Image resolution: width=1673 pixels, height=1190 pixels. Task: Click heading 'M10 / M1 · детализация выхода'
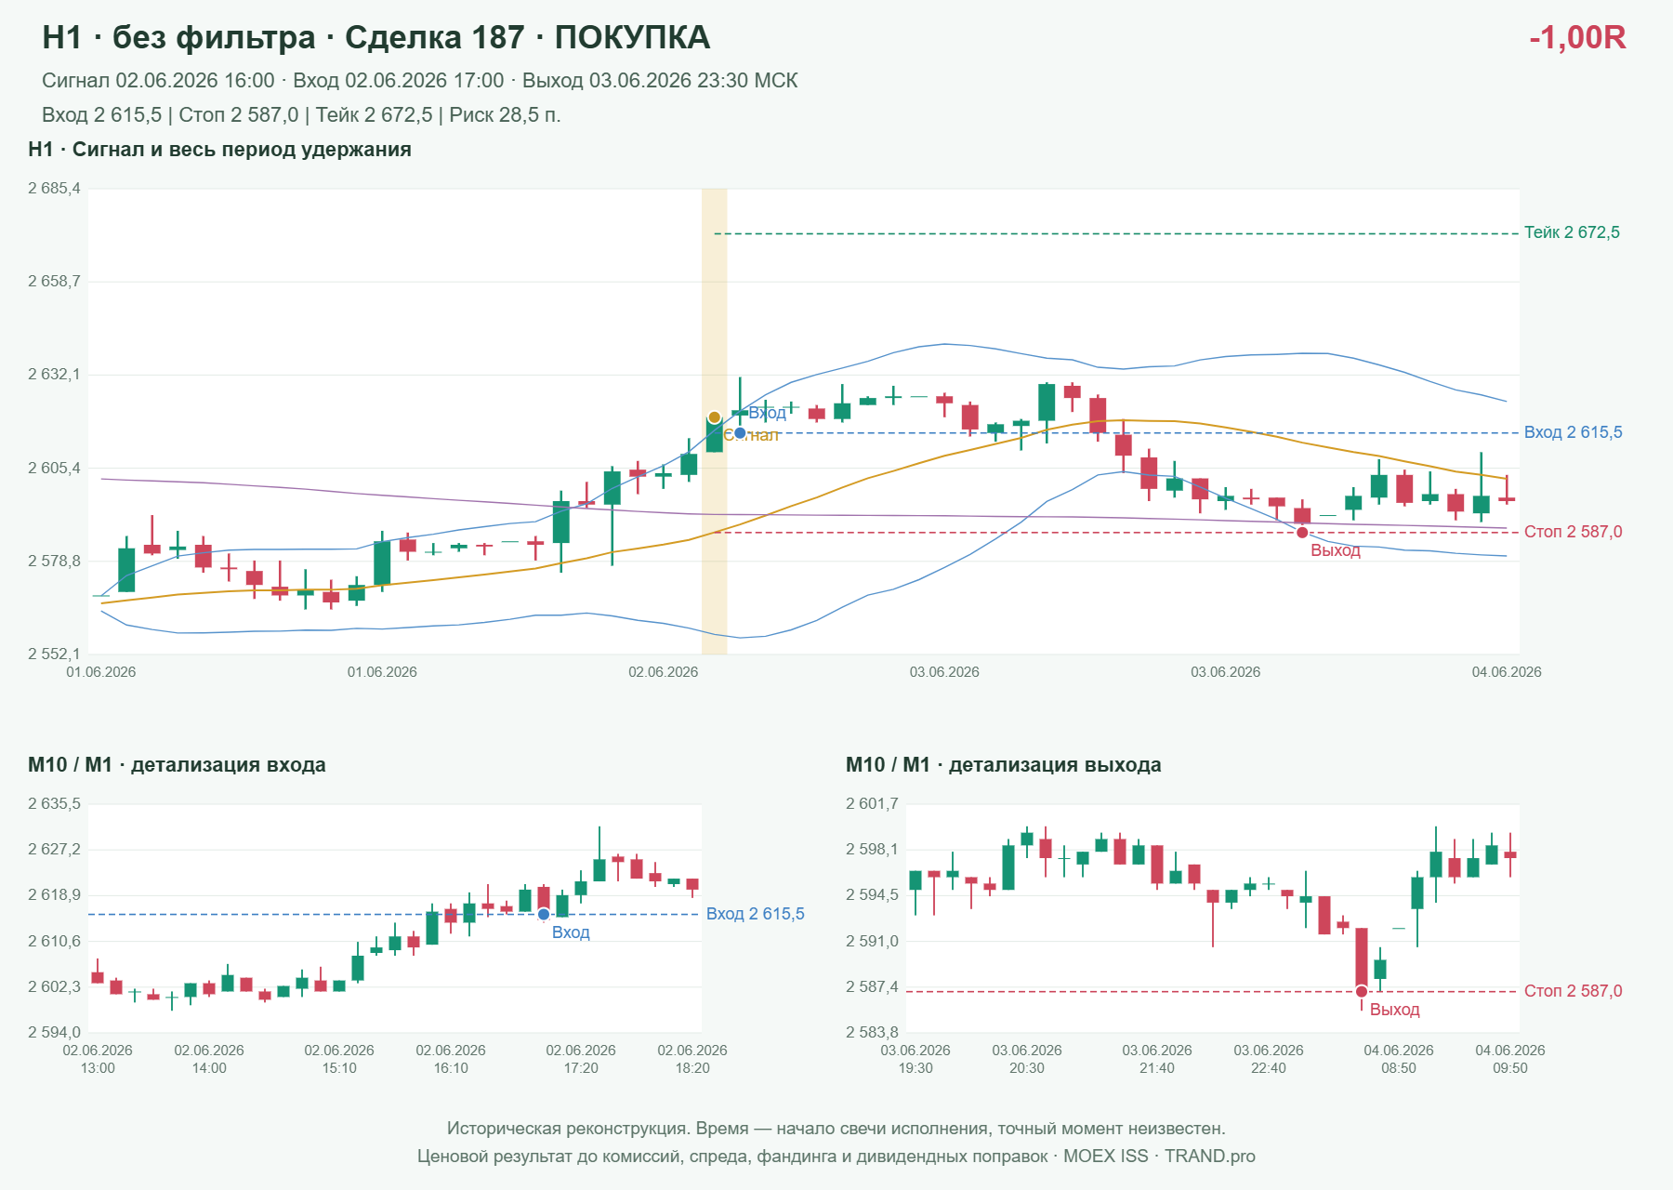coord(1004,765)
